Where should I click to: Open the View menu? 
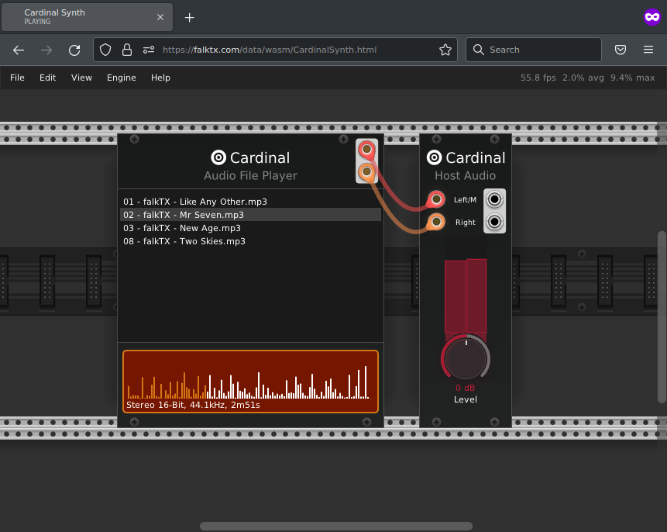pyautogui.click(x=81, y=78)
